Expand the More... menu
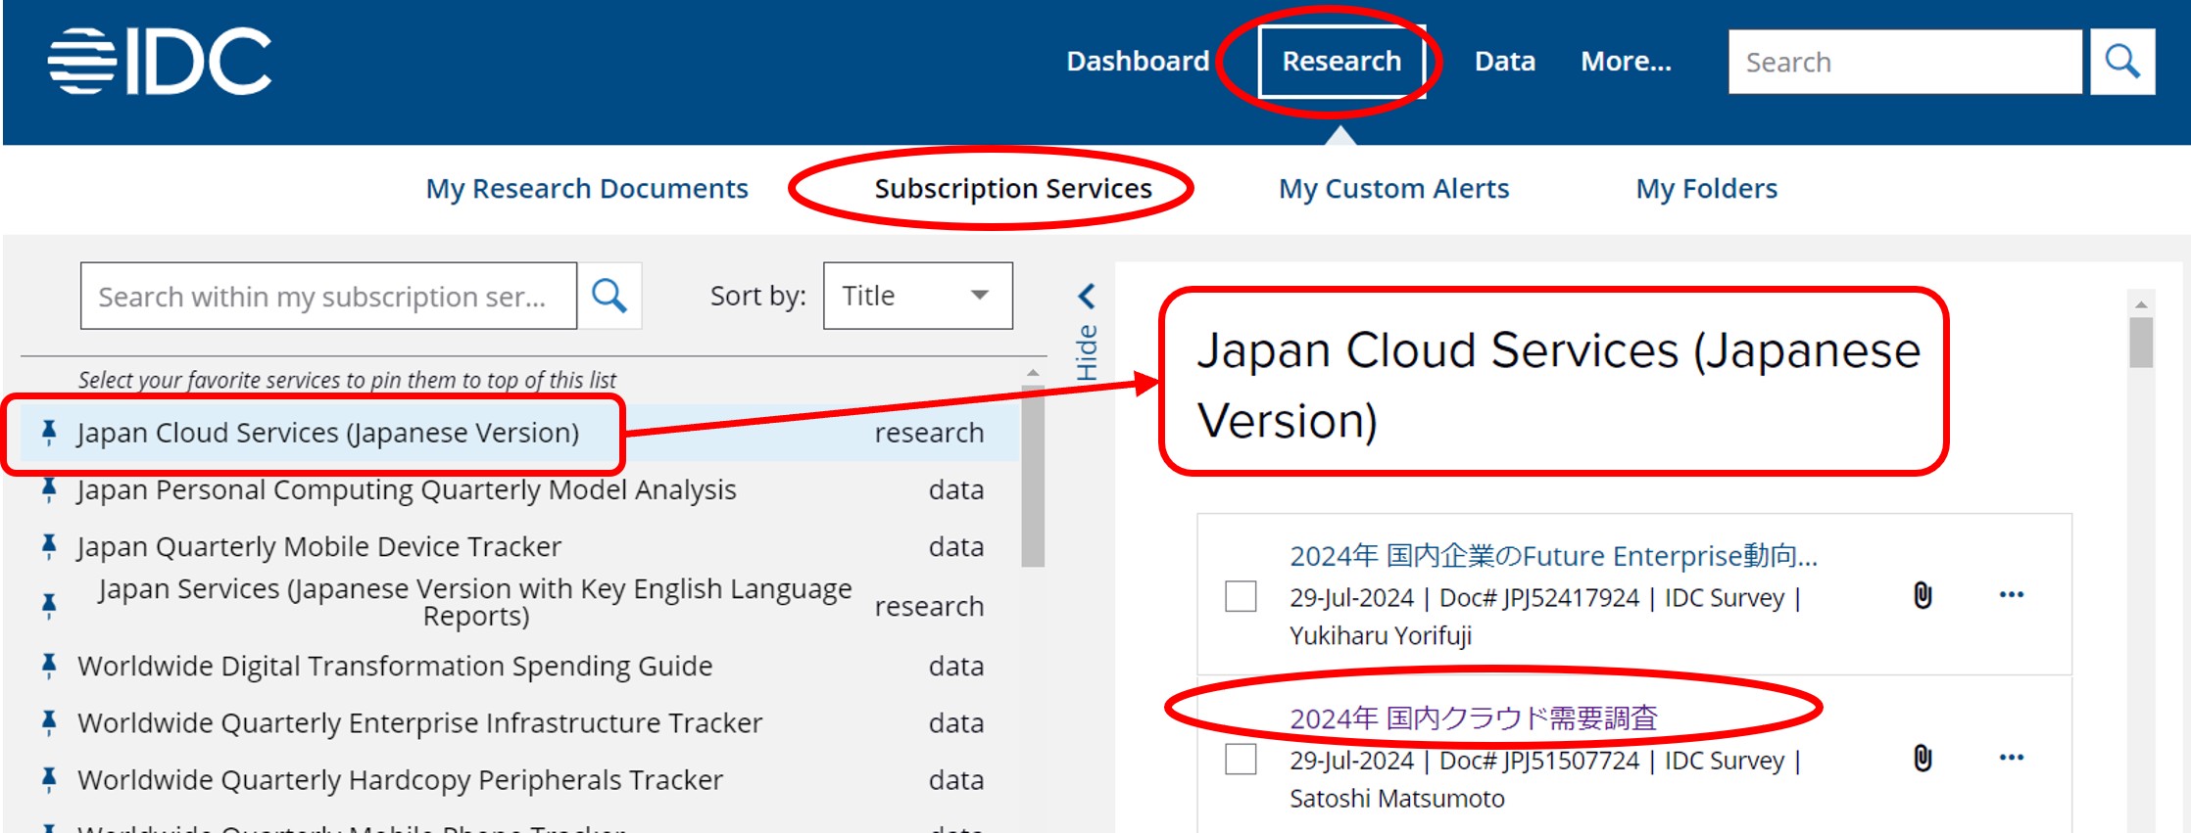The height and width of the screenshot is (833, 2191). click(x=1627, y=62)
